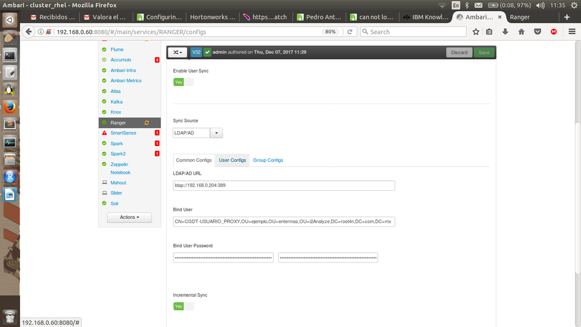Click the Firefox back arrow button

click(28, 32)
